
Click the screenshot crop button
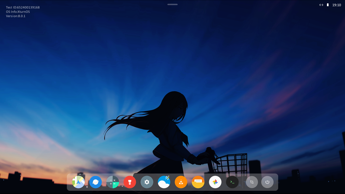252,182
